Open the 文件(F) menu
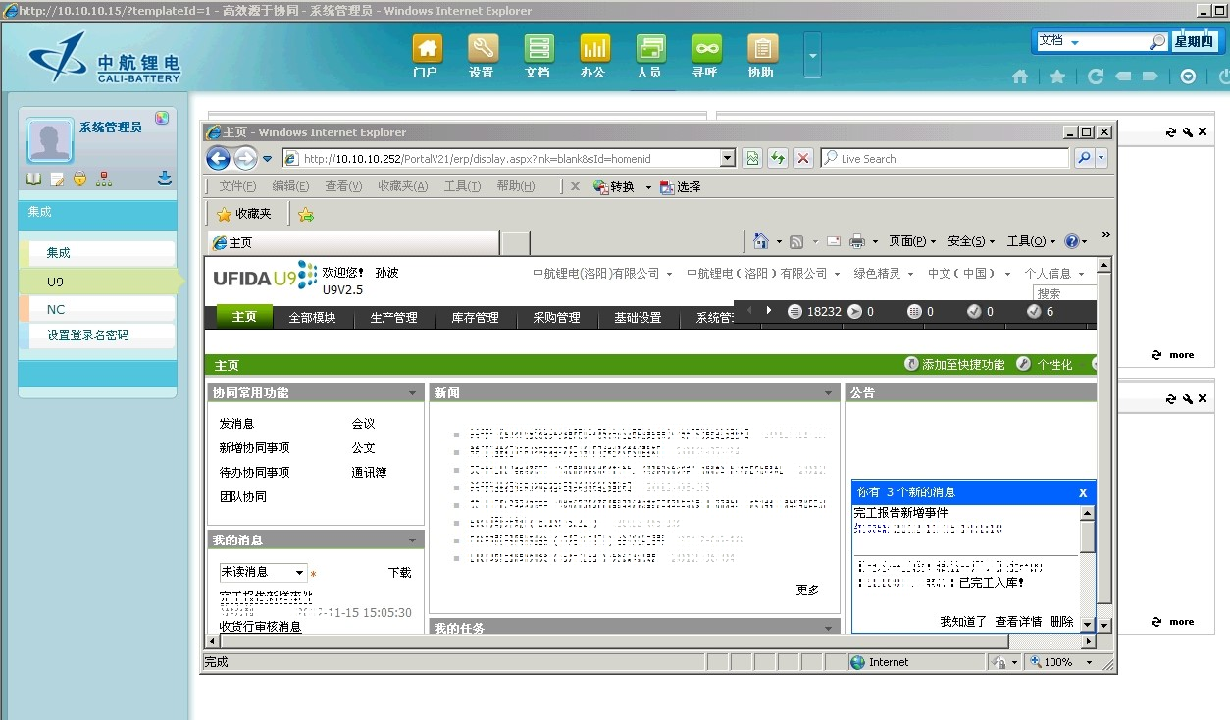The image size is (1230, 720). (237, 186)
